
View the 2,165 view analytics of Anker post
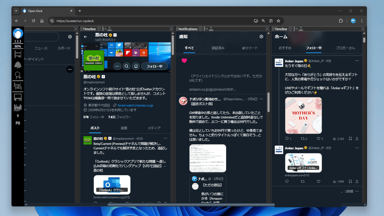[x=338, y=139]
